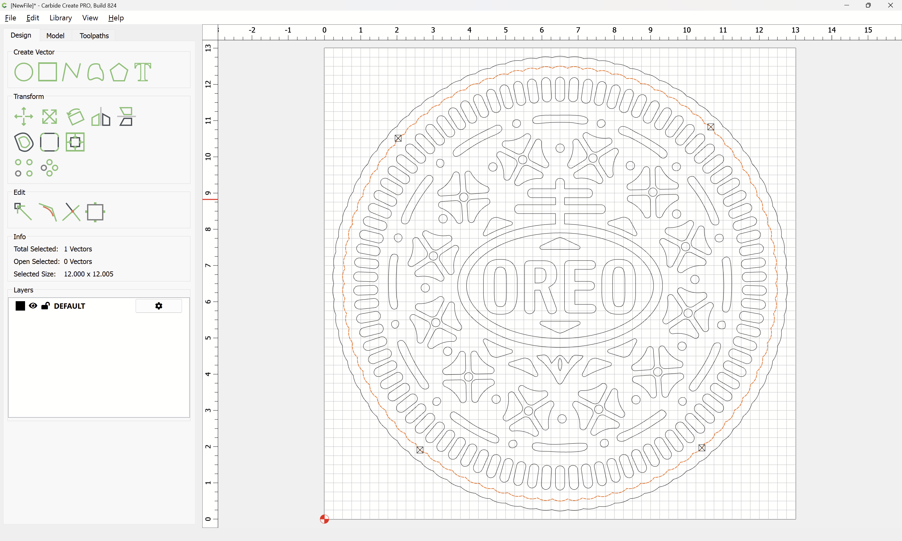Pick the Polygon creation tool
The height and width of the screenshot is (541, 902).
[x=119, y=72]
